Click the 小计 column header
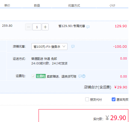 [112, 5]
